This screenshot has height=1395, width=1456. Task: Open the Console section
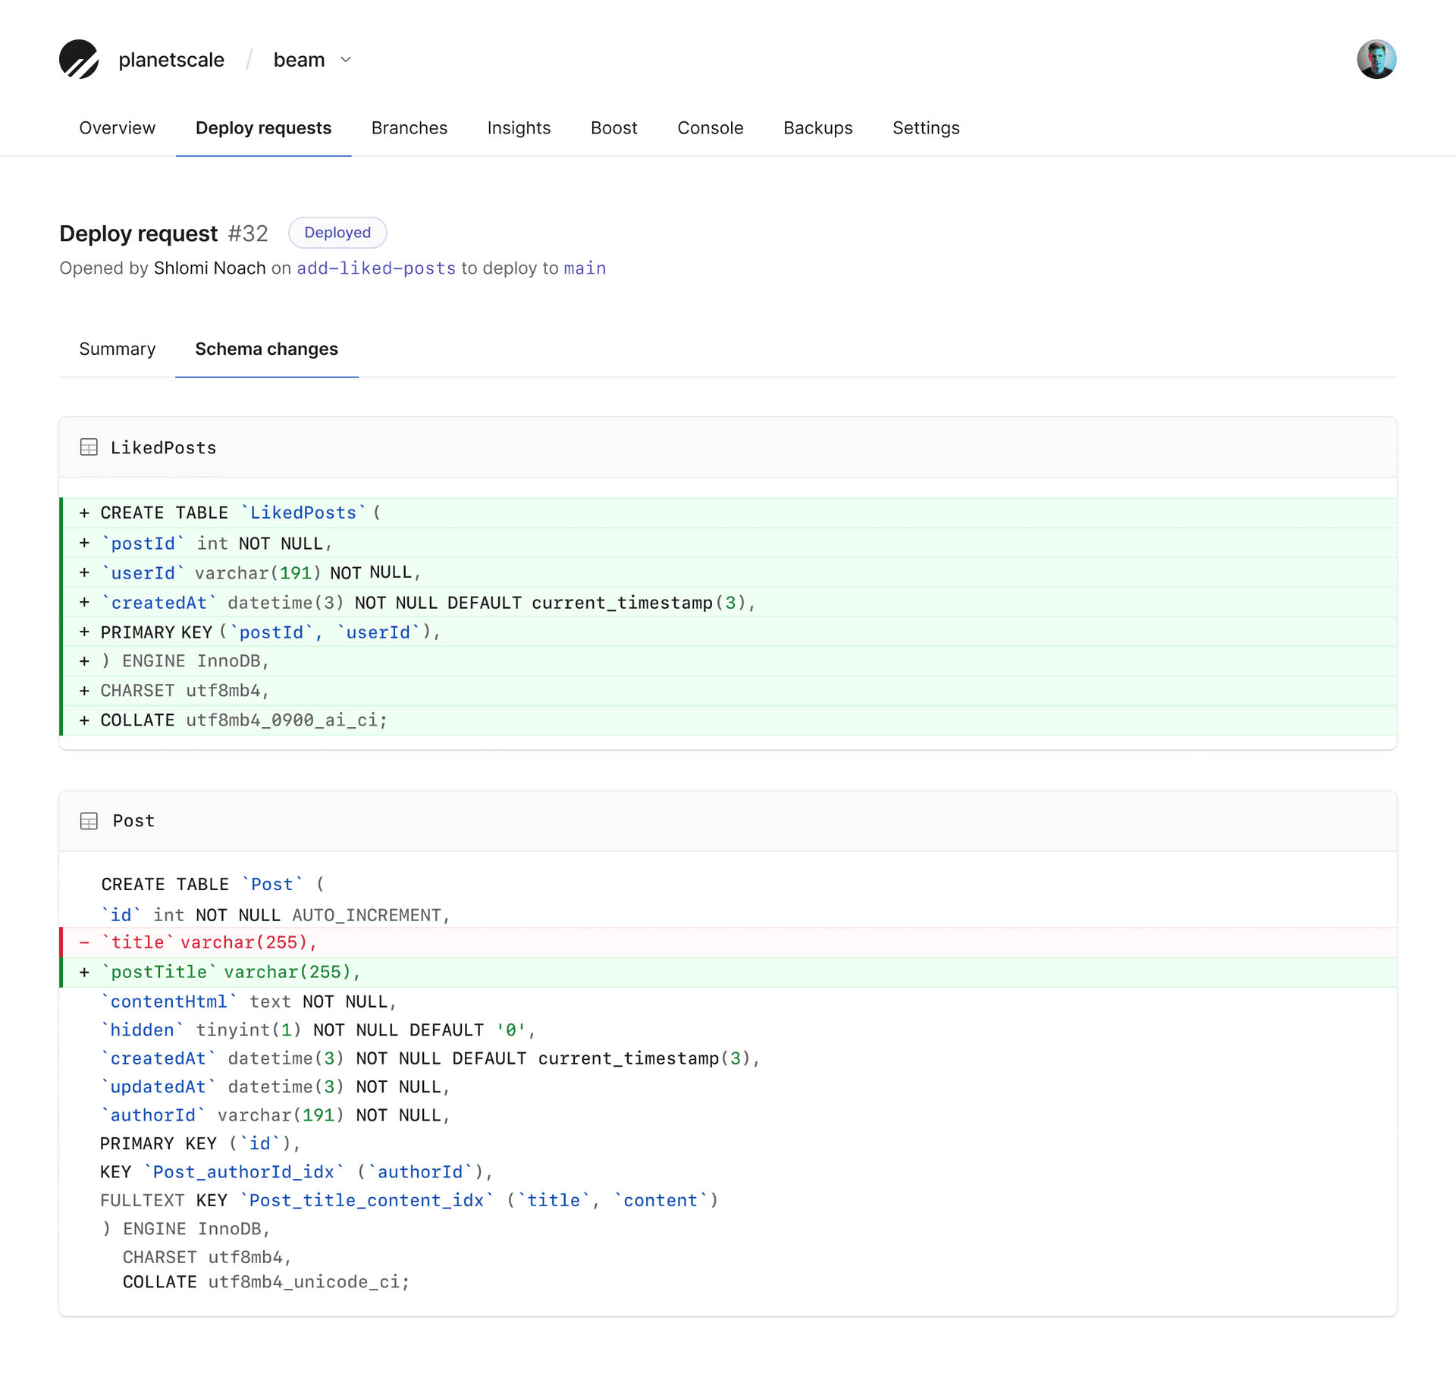pyautogui.click(x=710, y=127)
